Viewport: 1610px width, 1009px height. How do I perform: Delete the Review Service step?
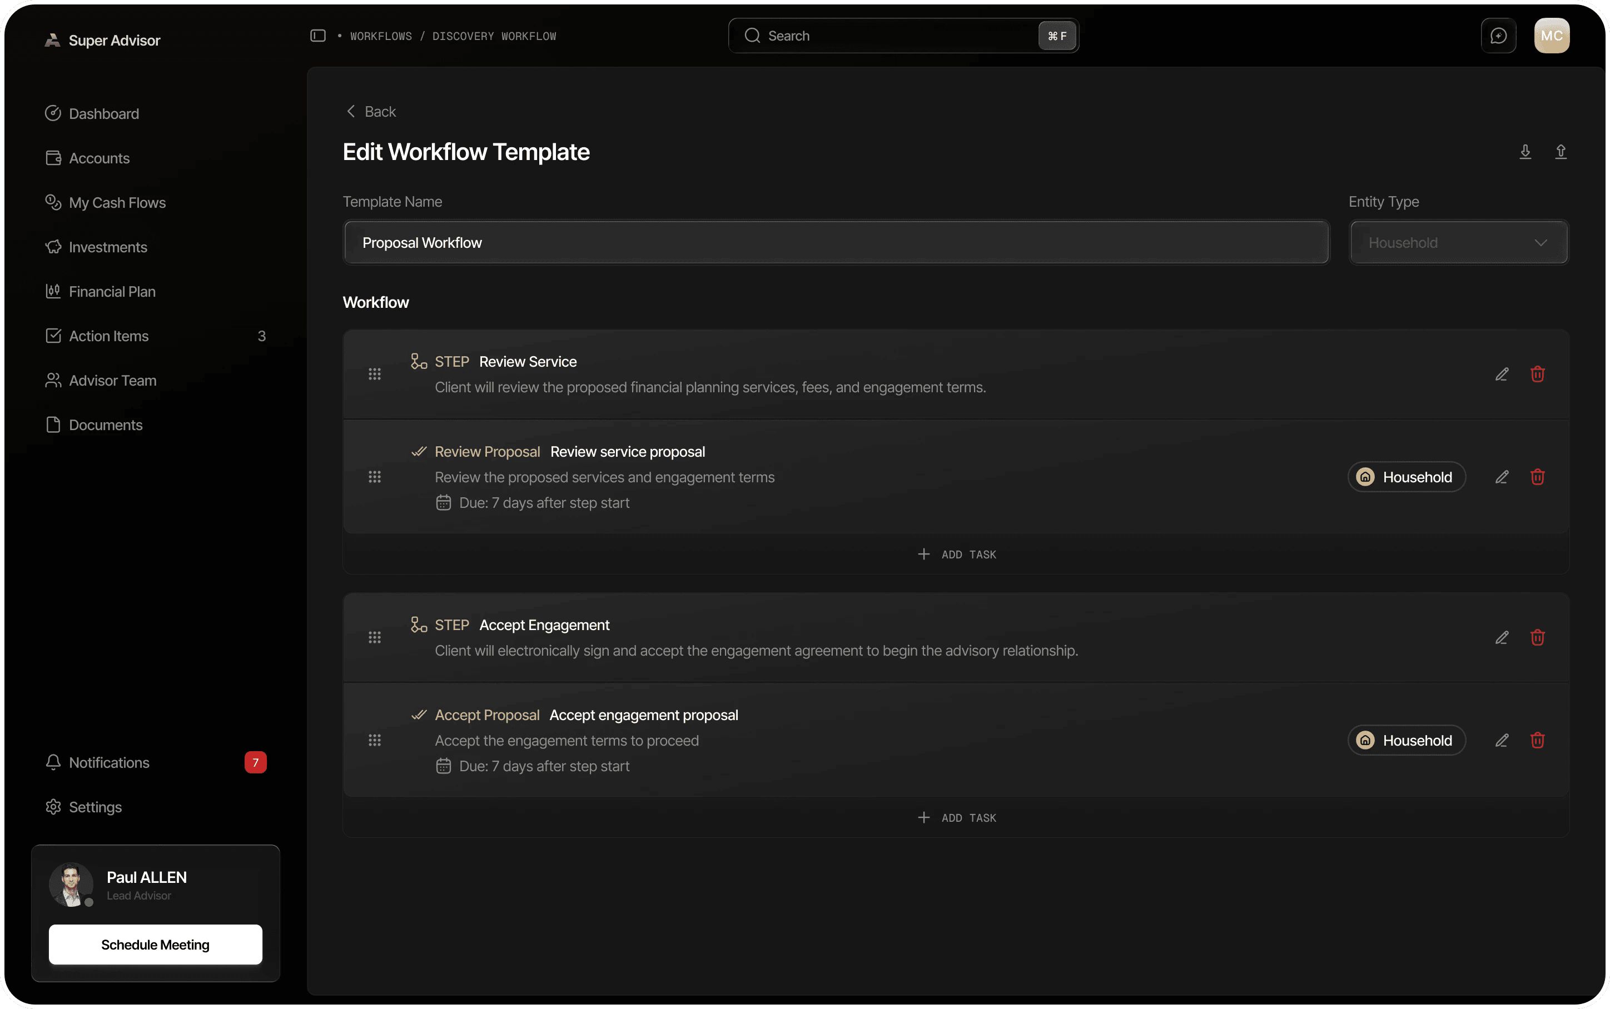pos(1537,374)
